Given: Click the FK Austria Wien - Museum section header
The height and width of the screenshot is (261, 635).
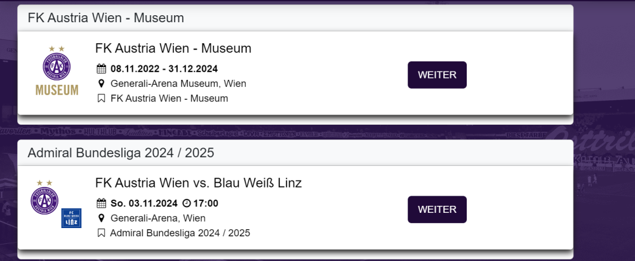Looking at the screenshot, I should (105, 18).
